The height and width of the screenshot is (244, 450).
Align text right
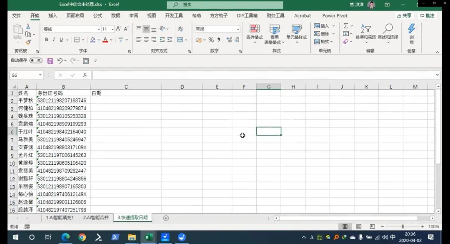[154, 40]
